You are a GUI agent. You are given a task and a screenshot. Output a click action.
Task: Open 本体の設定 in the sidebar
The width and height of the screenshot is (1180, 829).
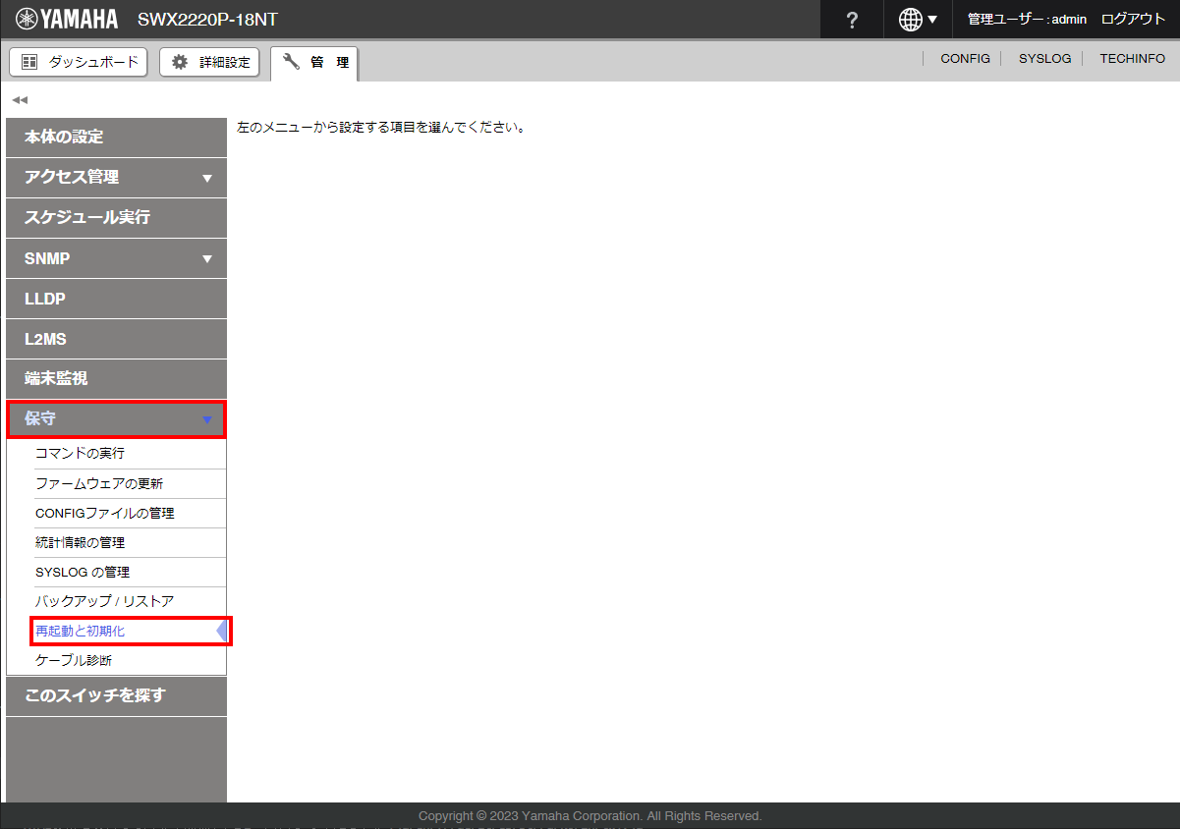(116, 138)
